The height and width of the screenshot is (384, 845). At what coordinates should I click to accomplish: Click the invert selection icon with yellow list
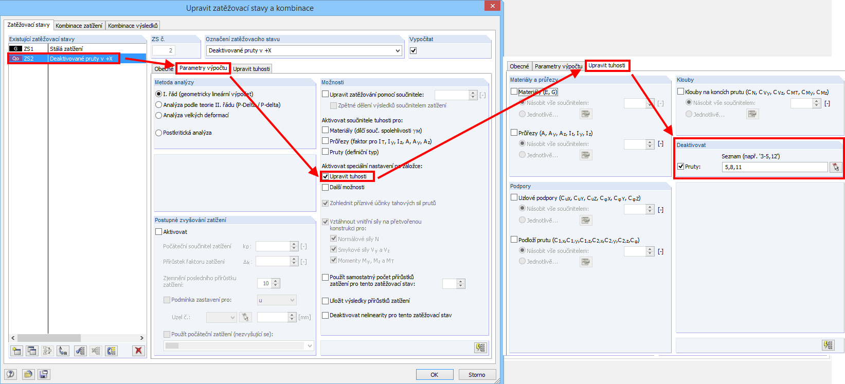point(111,351)
